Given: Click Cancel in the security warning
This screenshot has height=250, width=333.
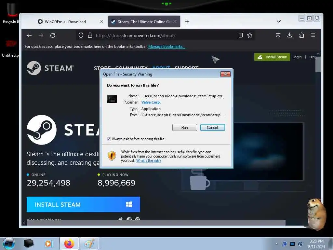Looking at the screenshot, I should (212, 128).
